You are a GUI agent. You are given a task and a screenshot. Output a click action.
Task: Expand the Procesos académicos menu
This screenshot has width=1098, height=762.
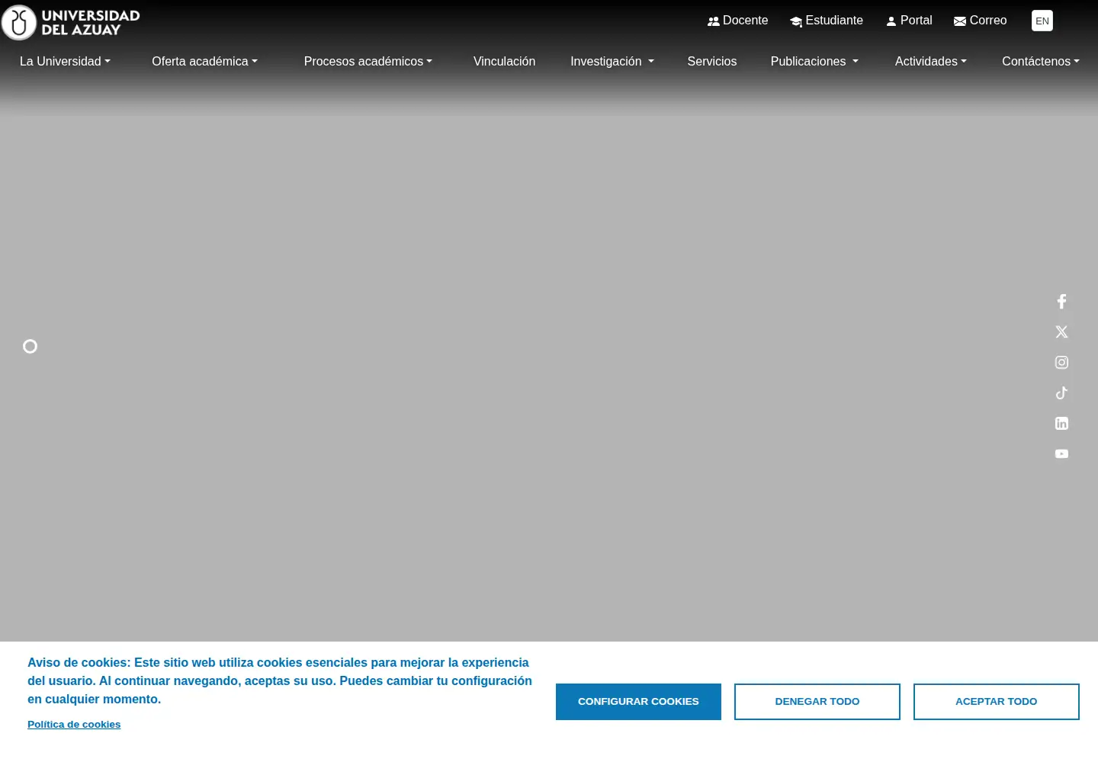pyautogui.click(x=368, y=62)
